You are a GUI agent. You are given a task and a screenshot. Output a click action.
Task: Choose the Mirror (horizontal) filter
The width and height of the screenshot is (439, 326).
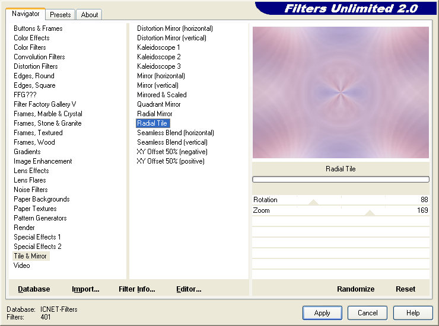pyautogui.click(x=161, y=76)
